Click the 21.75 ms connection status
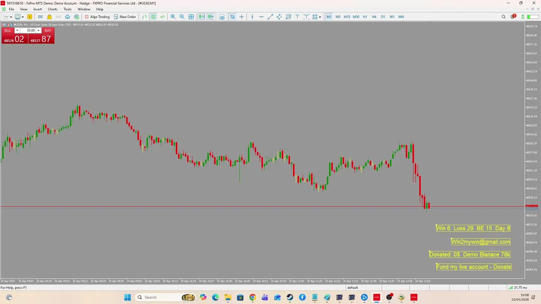 tap(518, 288)
